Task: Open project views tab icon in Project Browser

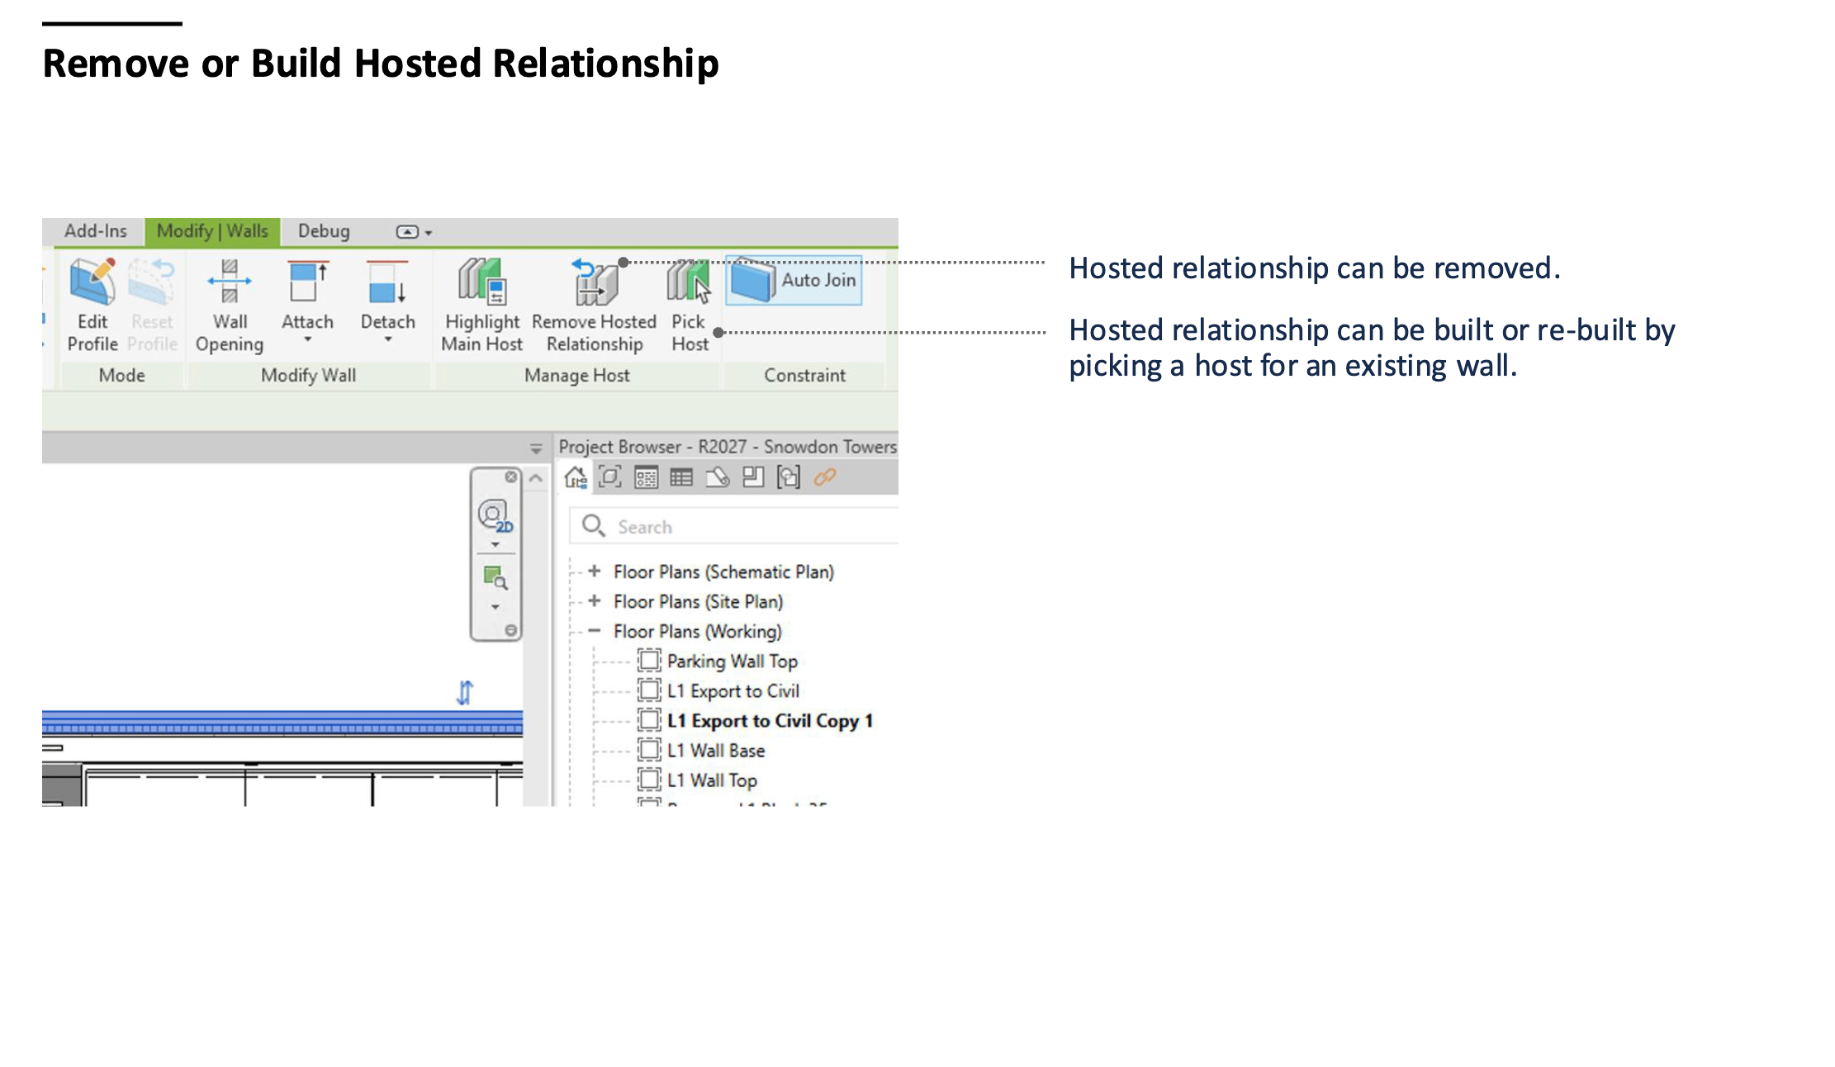Action: click(x=576, y=477)
